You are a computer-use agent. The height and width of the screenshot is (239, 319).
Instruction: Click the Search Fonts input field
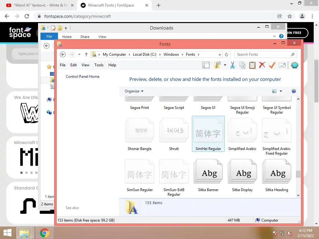[265, 54]
